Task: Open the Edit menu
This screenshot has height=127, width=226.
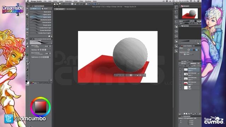Action: click(50, 1)
